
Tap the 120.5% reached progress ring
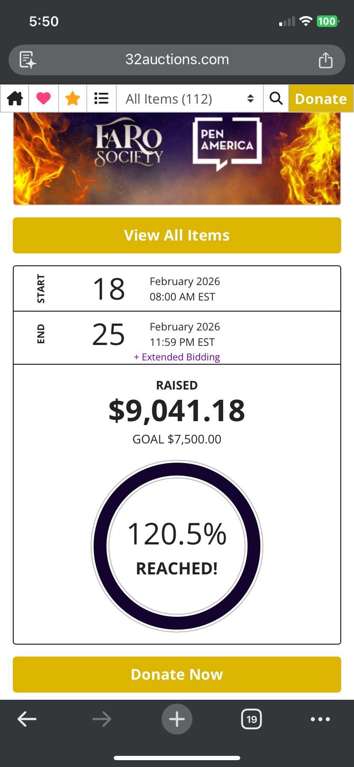(x=177, y=546)
